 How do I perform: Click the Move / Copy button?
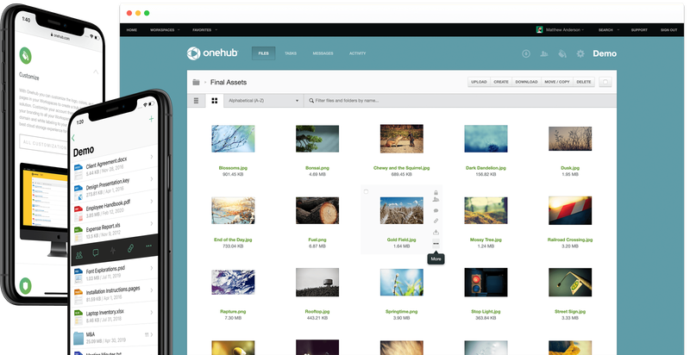point(556,82)
